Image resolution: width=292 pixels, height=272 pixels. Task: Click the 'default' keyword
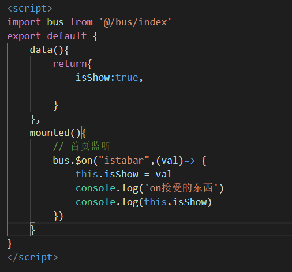point(67,36)
